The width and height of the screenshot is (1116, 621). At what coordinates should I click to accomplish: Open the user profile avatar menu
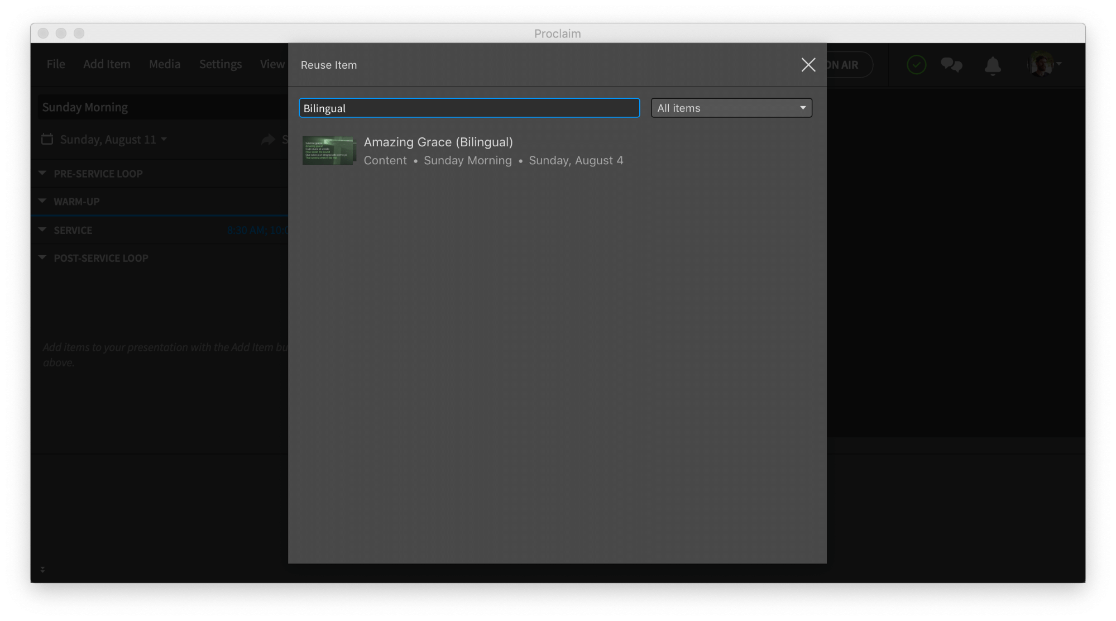pos(1044,65)
